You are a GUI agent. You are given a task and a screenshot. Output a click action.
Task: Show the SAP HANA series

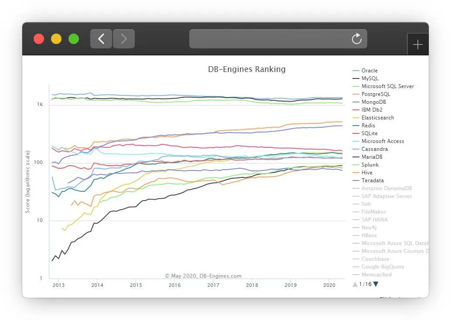pyautogui.click(x=370, y=220)
